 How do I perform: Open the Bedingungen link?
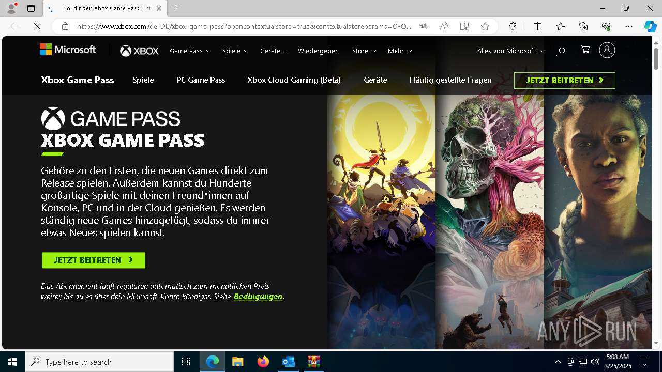click(258, 297)
